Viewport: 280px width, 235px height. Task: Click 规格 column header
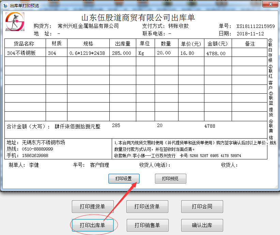tap(88, 43)
